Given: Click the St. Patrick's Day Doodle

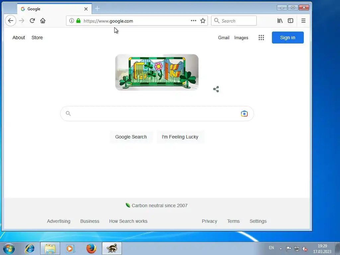Looking at the screenshot, I should 157,72.
